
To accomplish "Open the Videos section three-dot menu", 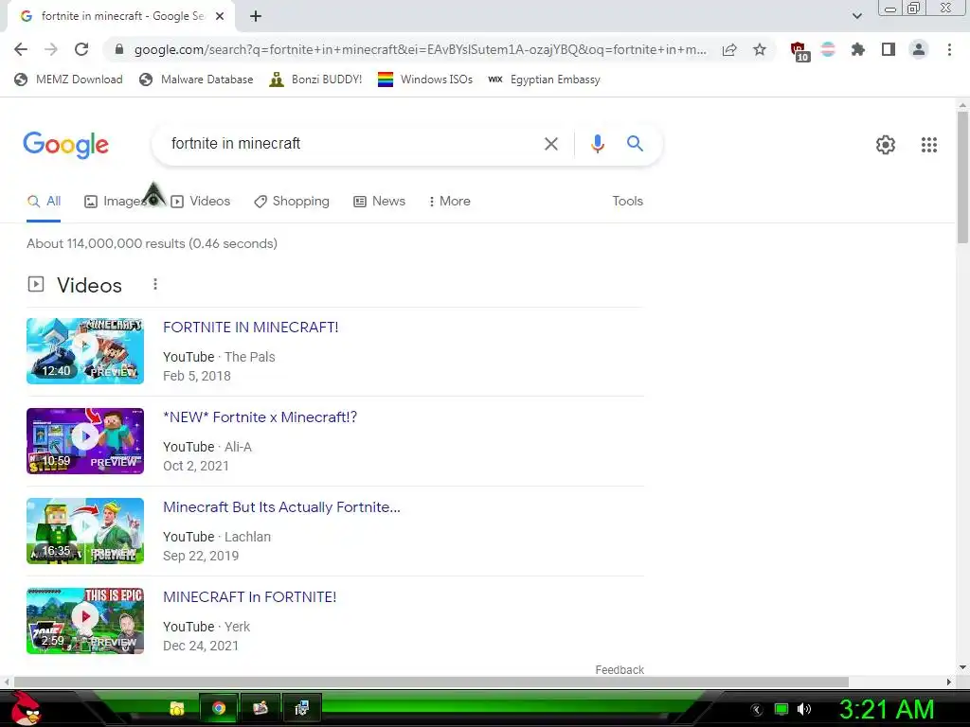I will pyautogui.click(x=155, y=284).
